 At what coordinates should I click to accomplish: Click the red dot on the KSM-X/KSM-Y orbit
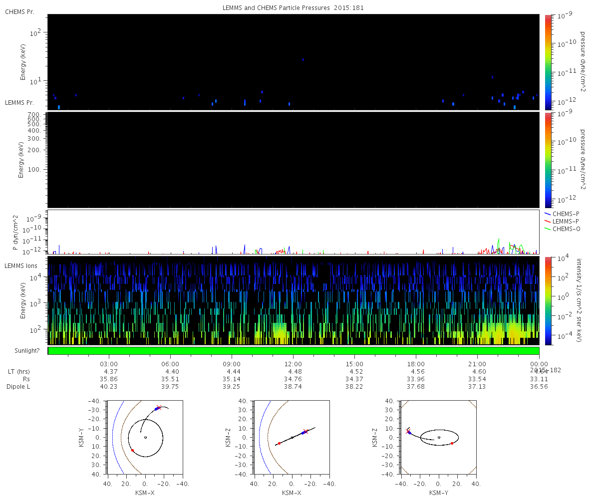(x=132, y=450)
